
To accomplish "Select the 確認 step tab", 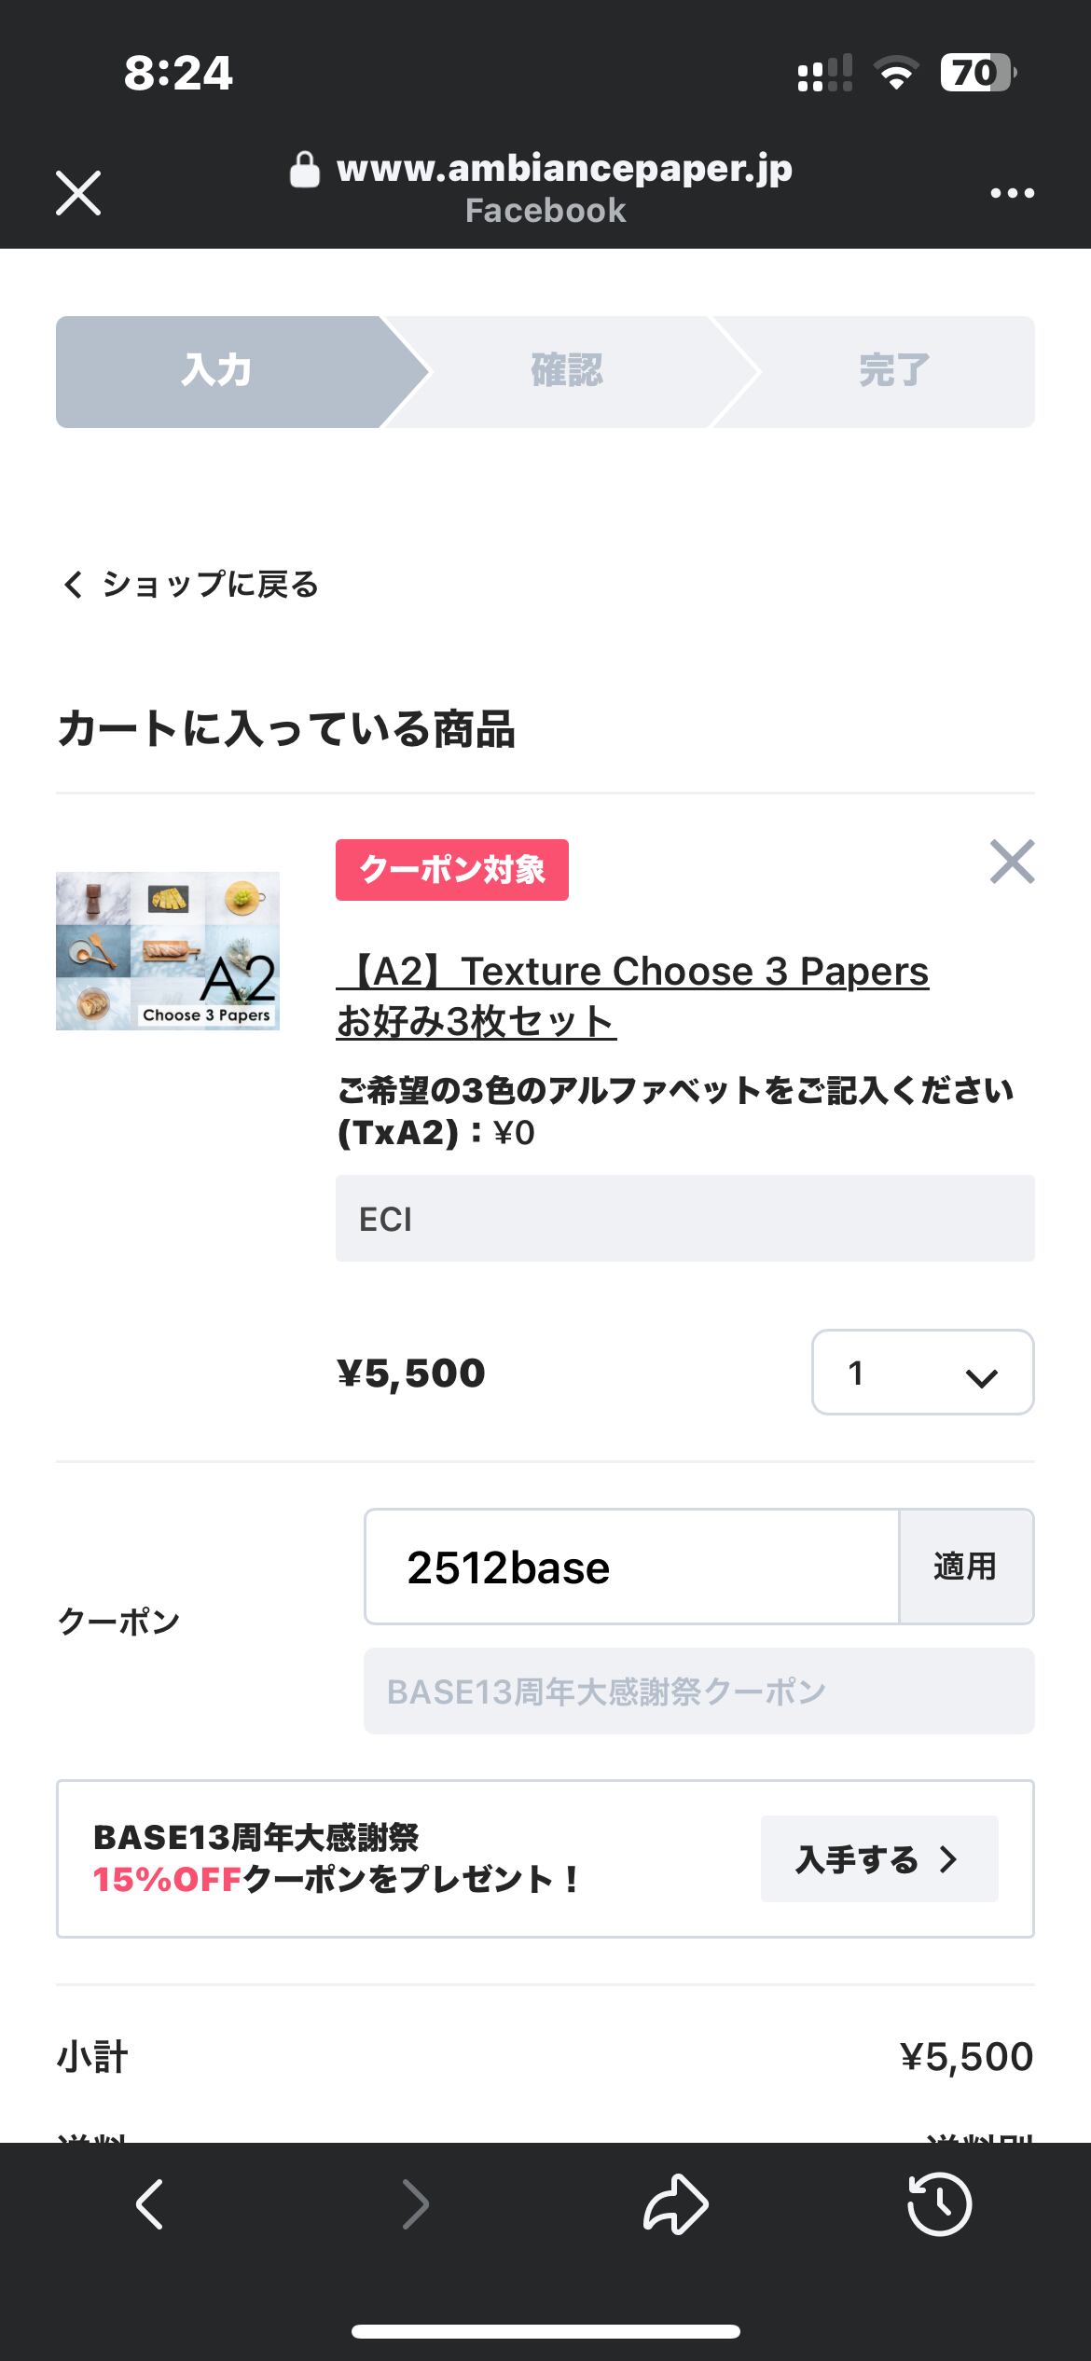I will point(567,371).
